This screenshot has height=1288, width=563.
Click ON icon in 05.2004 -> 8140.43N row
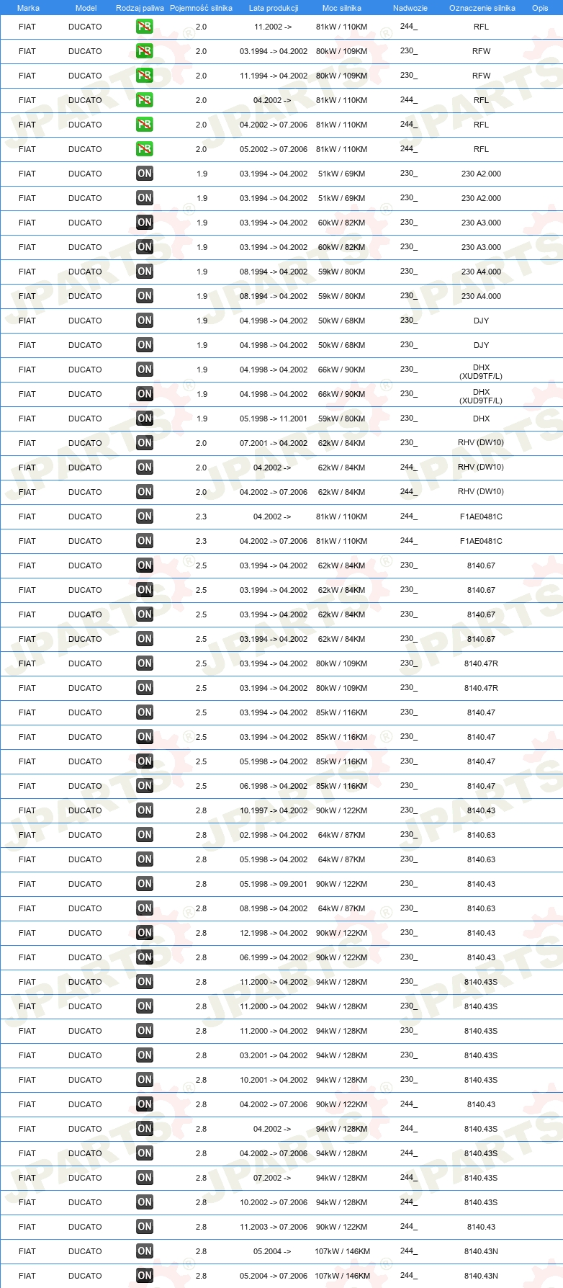(145, 1251)
